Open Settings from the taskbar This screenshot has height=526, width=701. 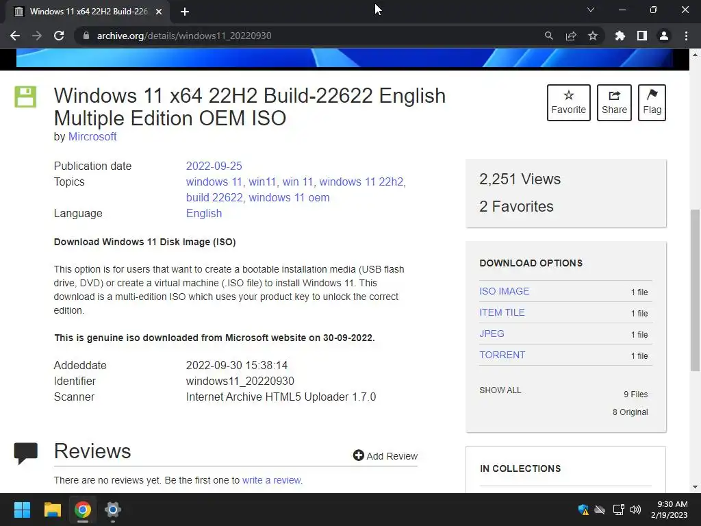click(113, 510)
